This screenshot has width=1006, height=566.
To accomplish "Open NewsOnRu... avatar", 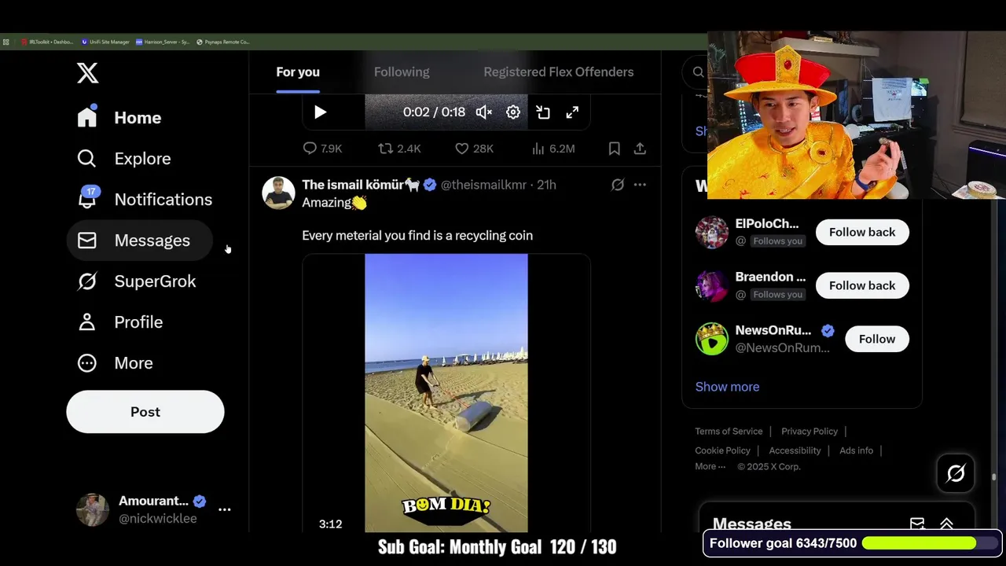I will (711, 339).
